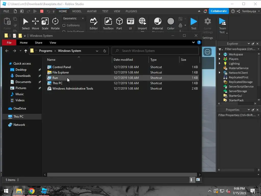Open the UI tools in the ribbon
Image resolution: width=261 pixels, height=196 pixels.
coord(130,24)
